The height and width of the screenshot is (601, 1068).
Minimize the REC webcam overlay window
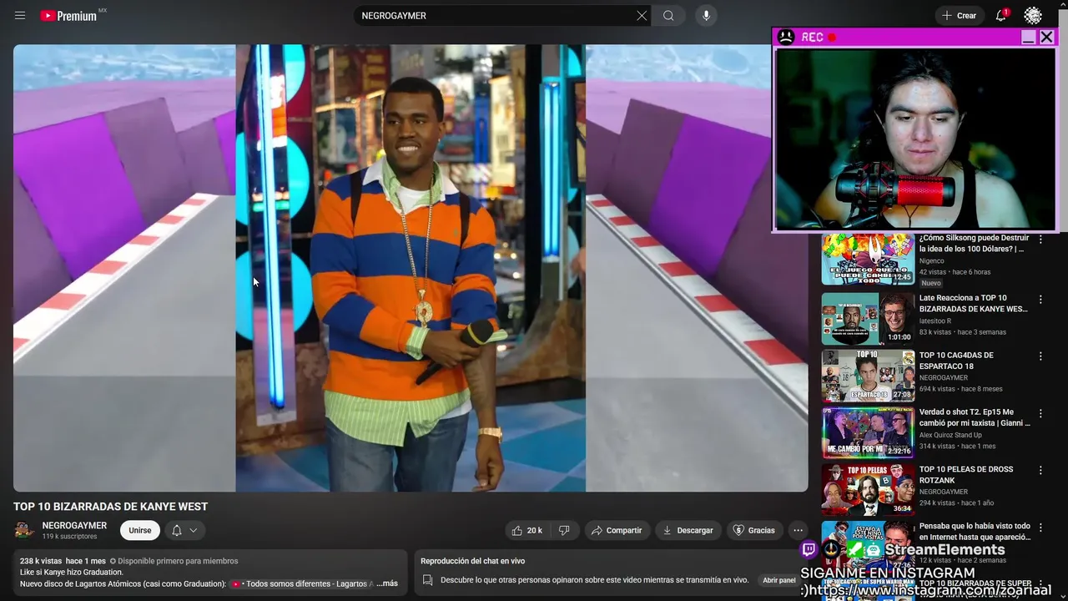pos(1028,37)
